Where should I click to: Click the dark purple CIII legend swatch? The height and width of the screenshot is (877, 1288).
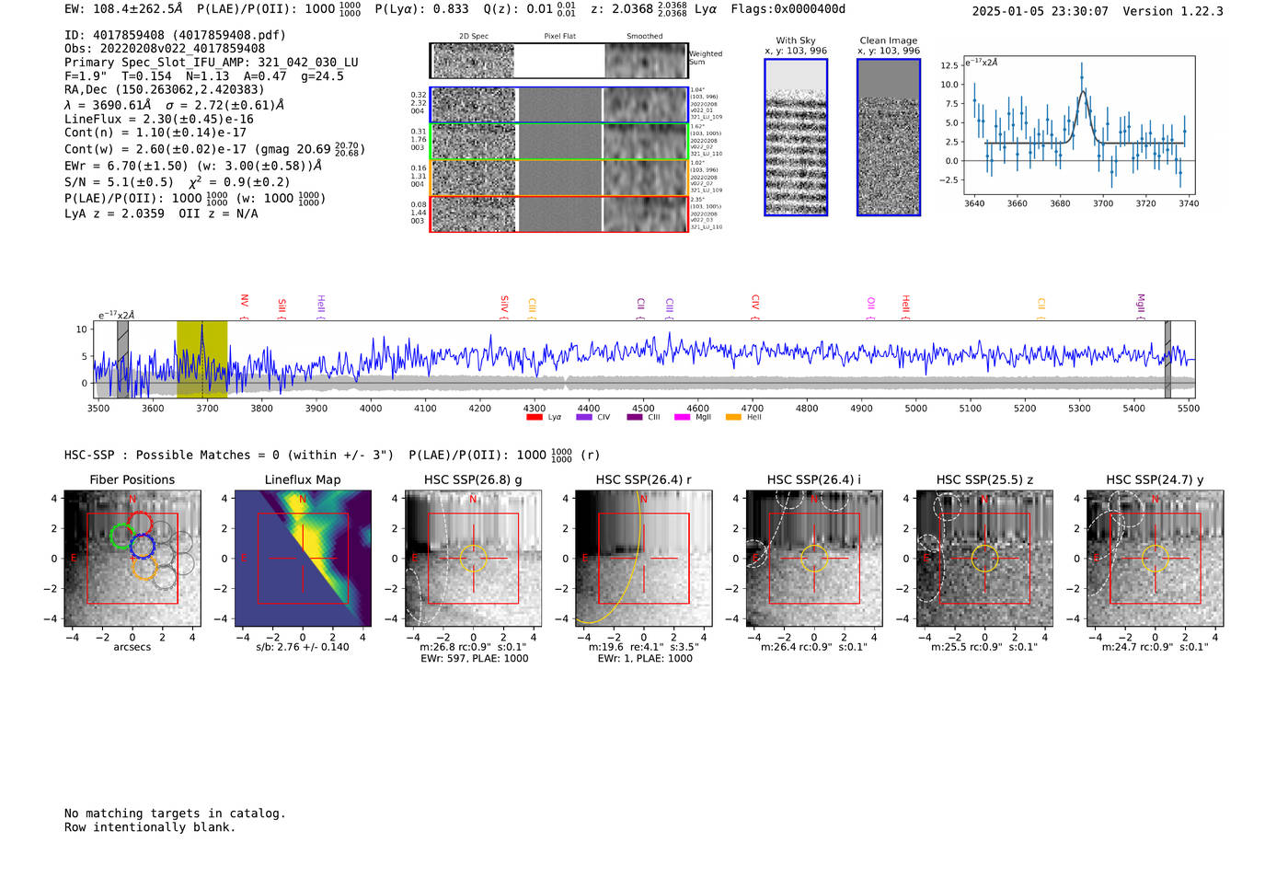point(634,417)
